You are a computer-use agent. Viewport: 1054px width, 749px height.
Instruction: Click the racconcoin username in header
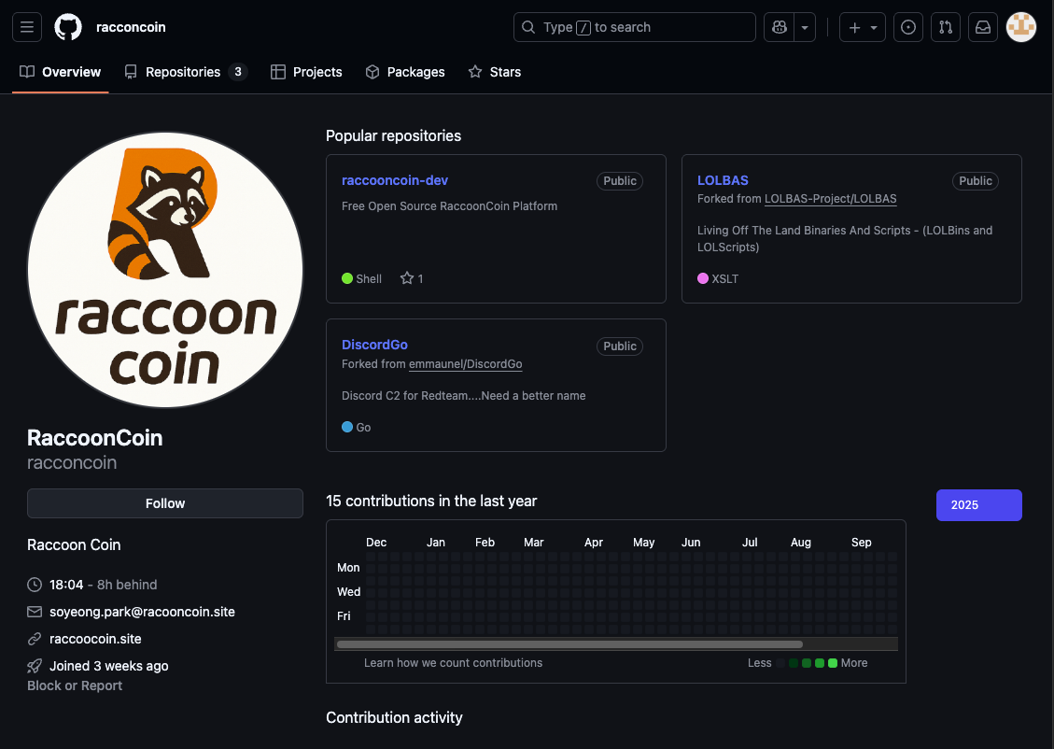[x=131, y=28]
